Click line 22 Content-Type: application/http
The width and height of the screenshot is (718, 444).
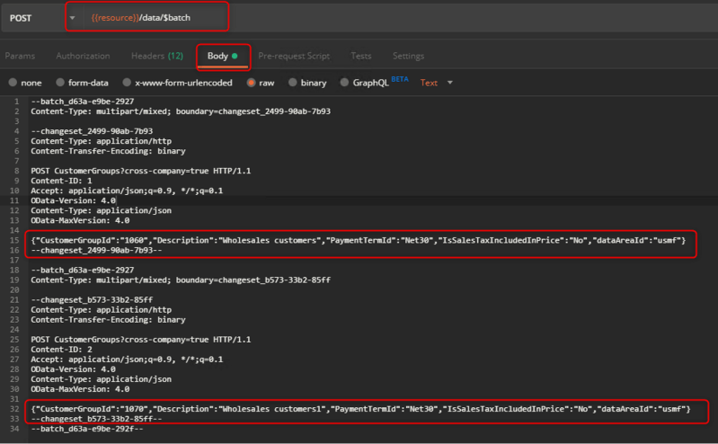pos(102,310)
